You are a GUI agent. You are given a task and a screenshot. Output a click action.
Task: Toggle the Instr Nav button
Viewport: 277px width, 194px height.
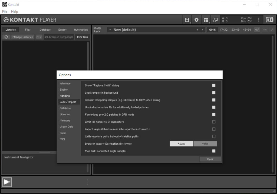[x=82, y=37]
